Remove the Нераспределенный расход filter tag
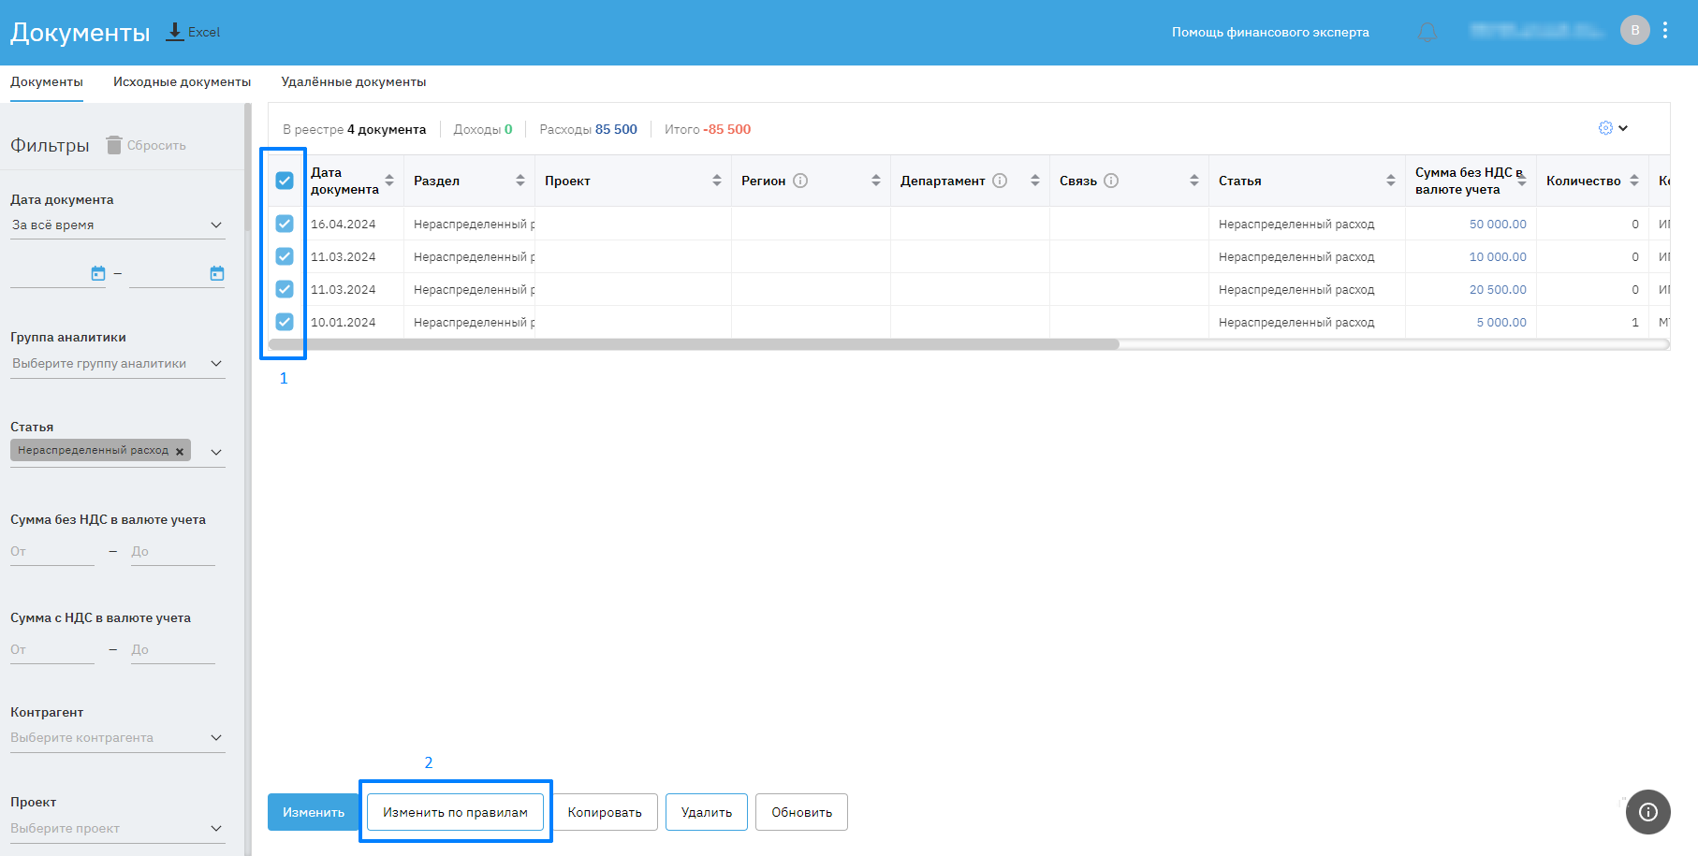Image resolution: width=1698 pixels, height=856 pixels. tap(180, 451)
